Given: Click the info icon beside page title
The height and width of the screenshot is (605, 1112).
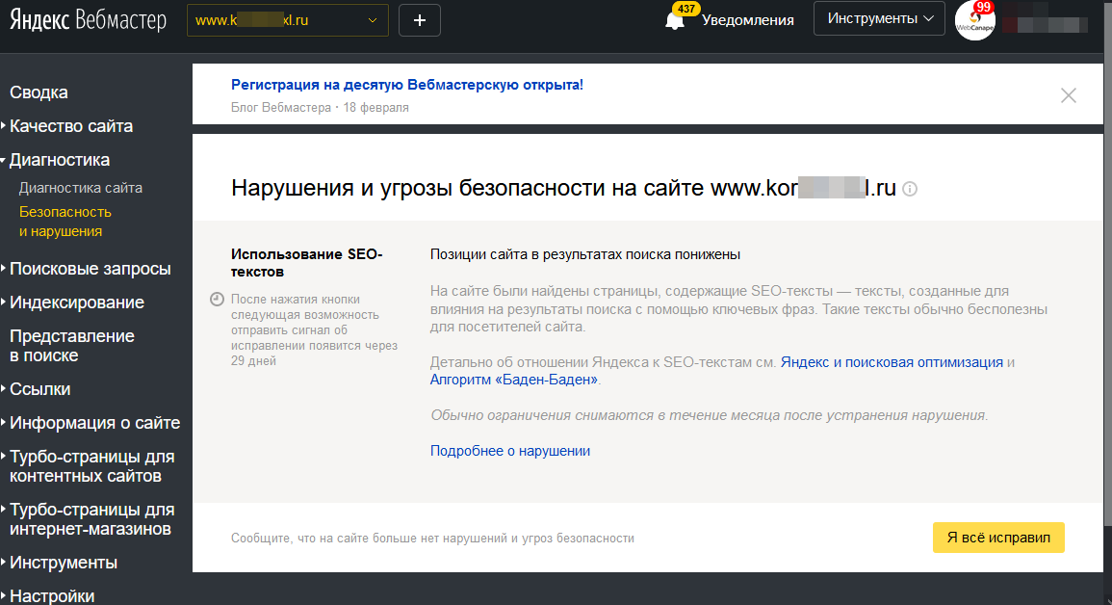Looking at the screenshot, I should 910,189.
